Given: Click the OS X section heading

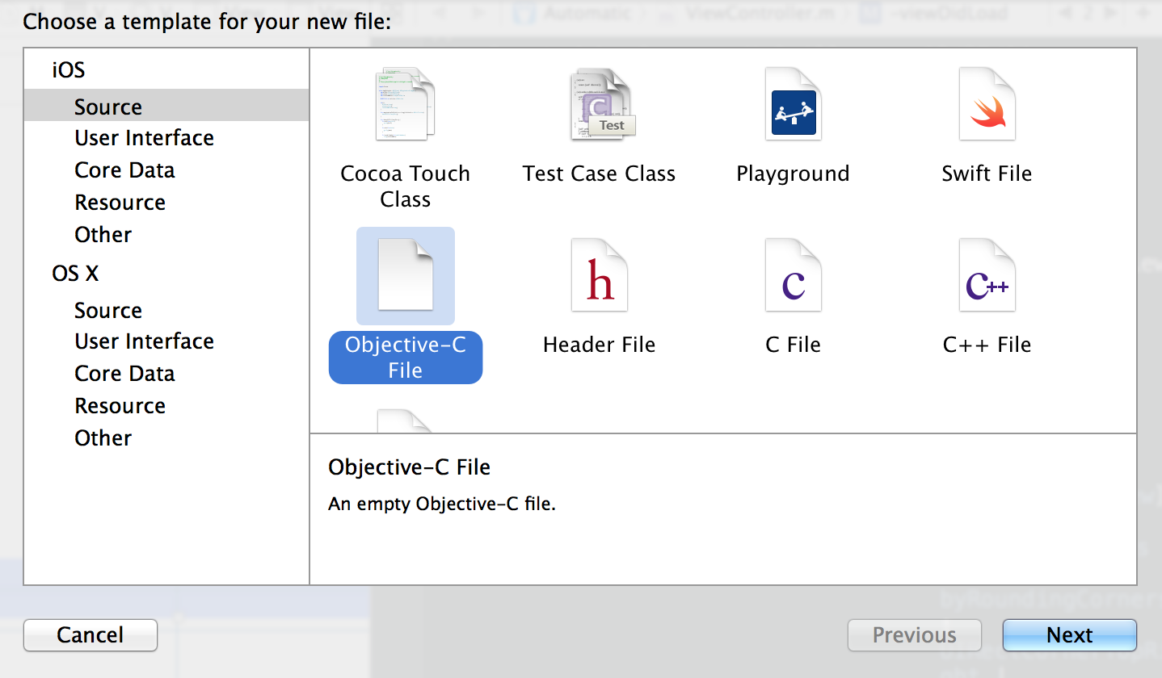Looking at the screenshot, I should point(75,274).
